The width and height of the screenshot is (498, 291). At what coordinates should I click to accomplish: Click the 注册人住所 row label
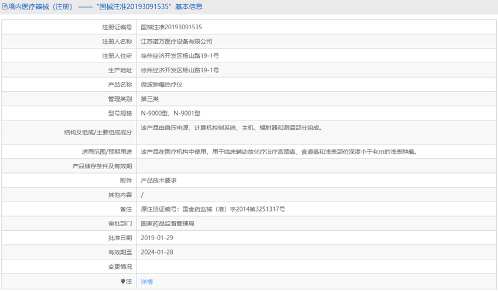click(x=117, y=56)
